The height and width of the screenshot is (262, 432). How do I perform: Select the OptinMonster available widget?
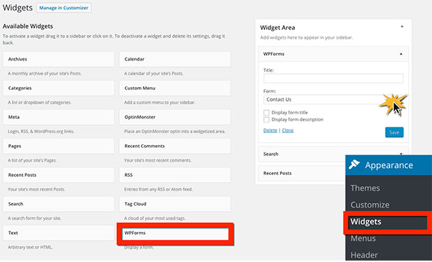coord(175,117)
